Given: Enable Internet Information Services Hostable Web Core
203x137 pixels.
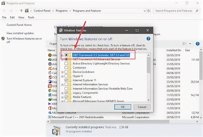Looking at the screenshot, I should [x=66, y=89].
